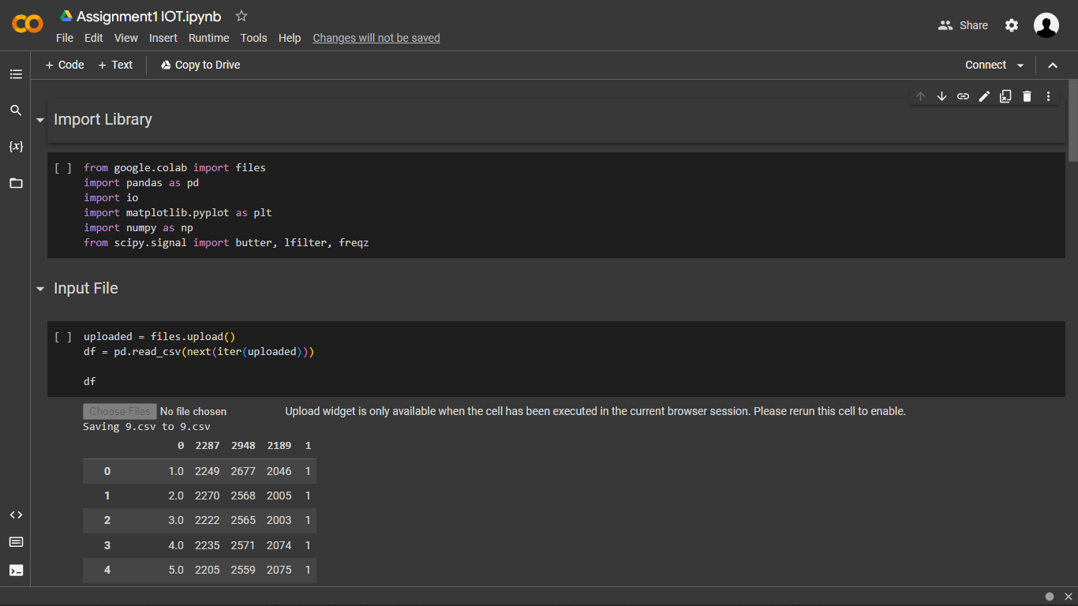Open the Connect dropdown arrow
Viewport: 1078px width, 606px height.
1020,65
